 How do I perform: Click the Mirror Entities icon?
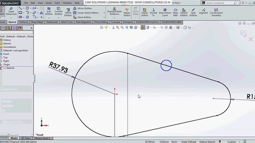(x=75, y=8)
